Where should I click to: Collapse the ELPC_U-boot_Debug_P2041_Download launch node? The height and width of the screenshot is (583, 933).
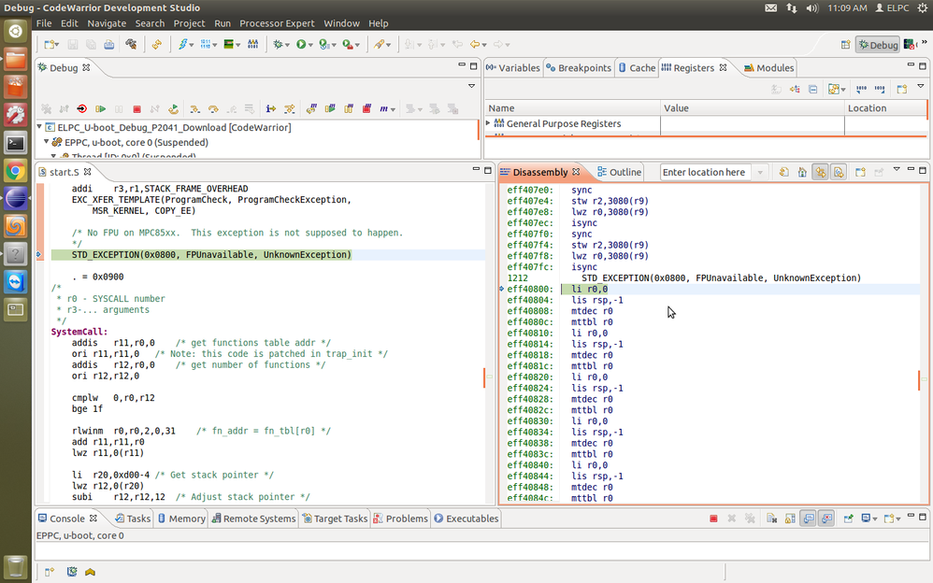40,127
